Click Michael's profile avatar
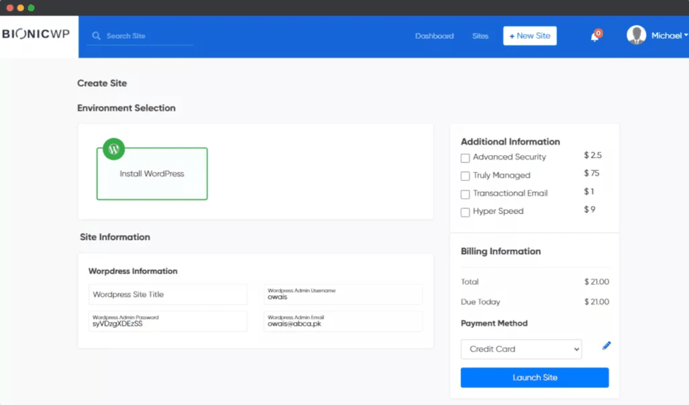Screen dimensions: 689x405 pyautogui.click(x=636, y=35)
